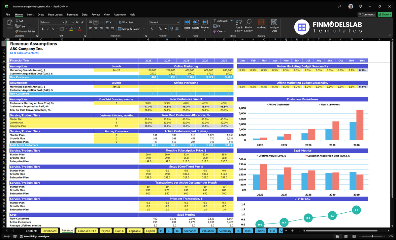Apply the Borders icon
The height and width of the screenshot is (240, 396).
(62, 29)
